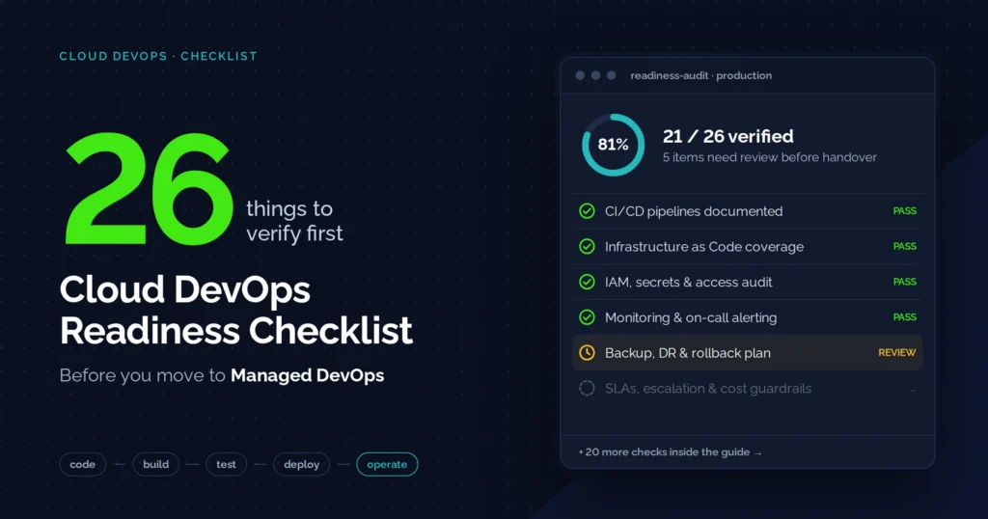Click the check icon beside Infrastructure as Code coverage
988x519 pixels.
coord(587,246)
